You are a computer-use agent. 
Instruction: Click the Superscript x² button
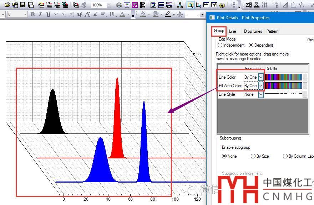56,15
